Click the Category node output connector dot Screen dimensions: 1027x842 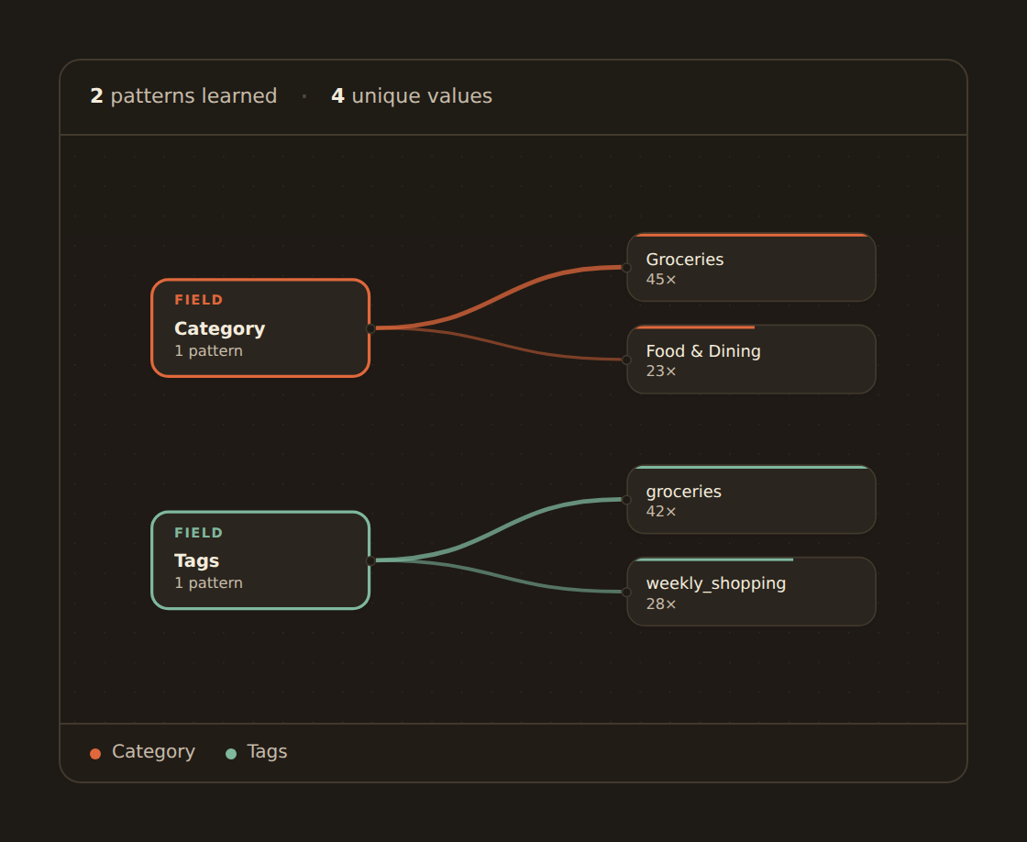[x=370, y=328]
